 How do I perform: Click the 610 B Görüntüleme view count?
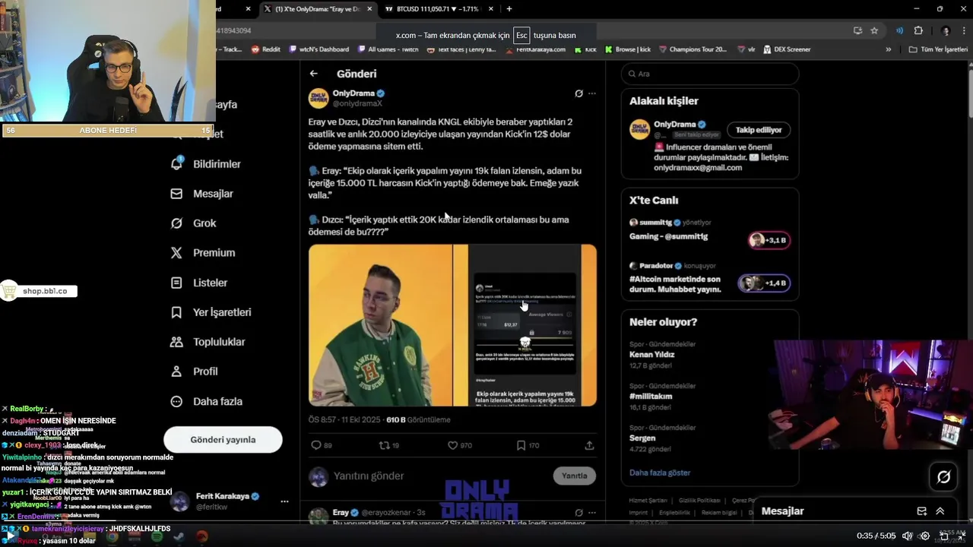coord(418,419)
